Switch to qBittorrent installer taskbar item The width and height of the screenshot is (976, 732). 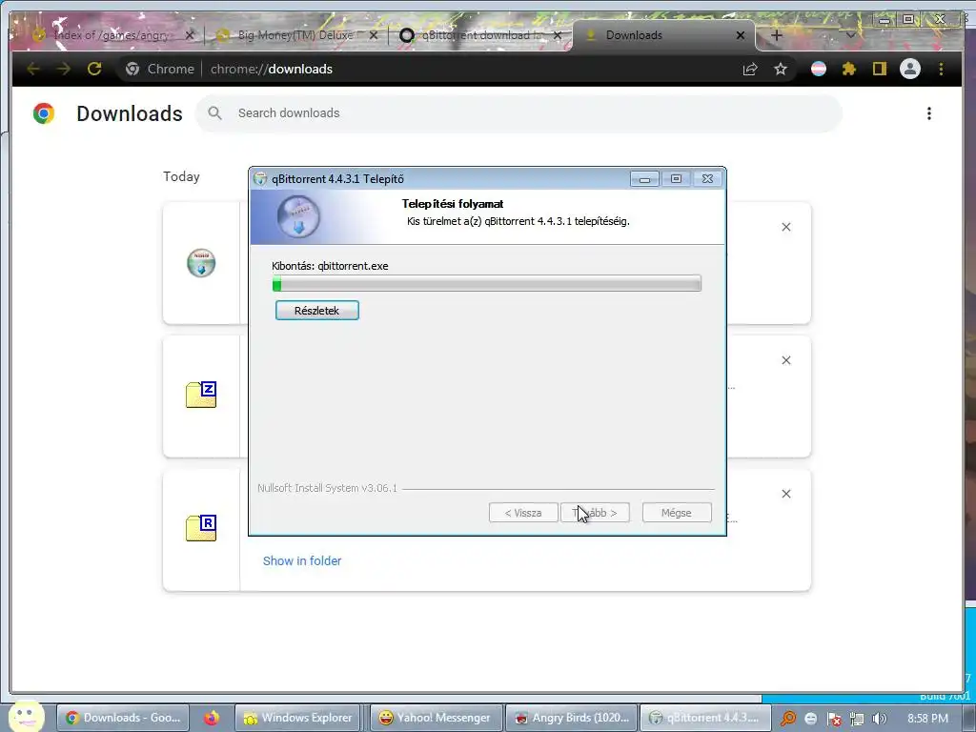[706, 719]
